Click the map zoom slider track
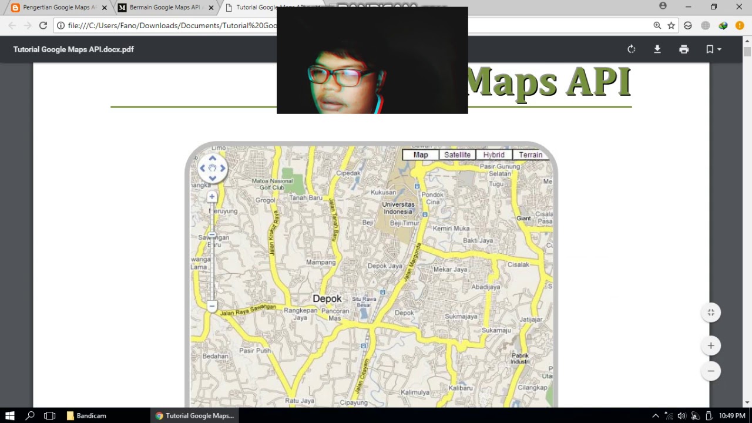 tap(212, 251)
